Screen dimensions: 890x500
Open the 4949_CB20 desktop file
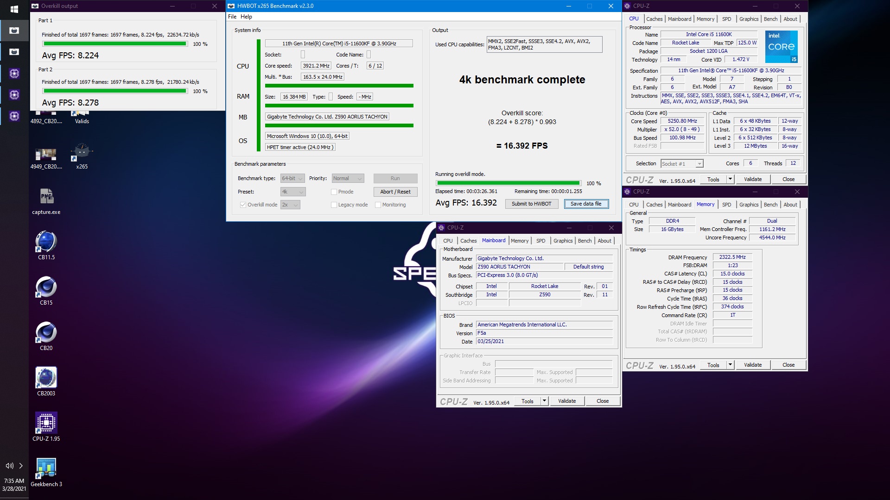coord(46,157)
